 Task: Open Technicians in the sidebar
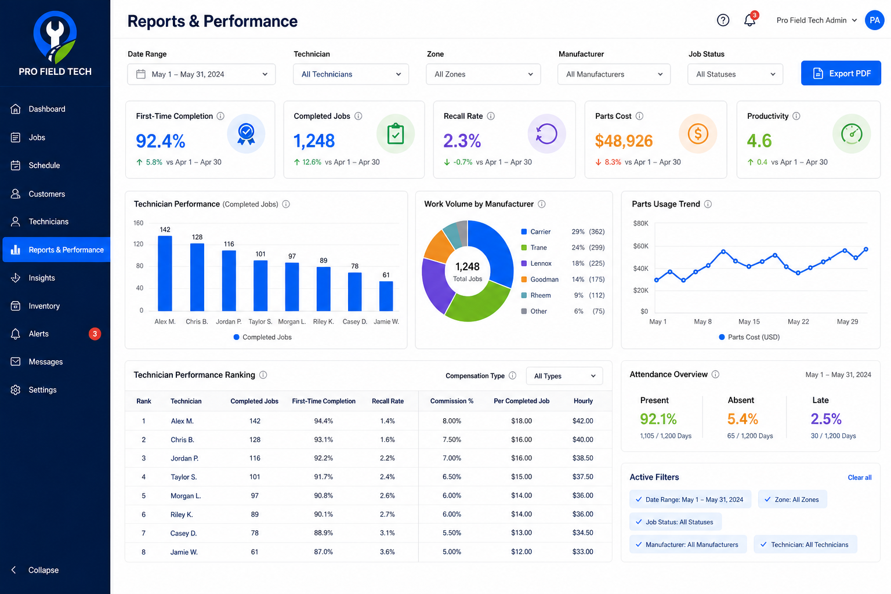[x=55, y=222]
